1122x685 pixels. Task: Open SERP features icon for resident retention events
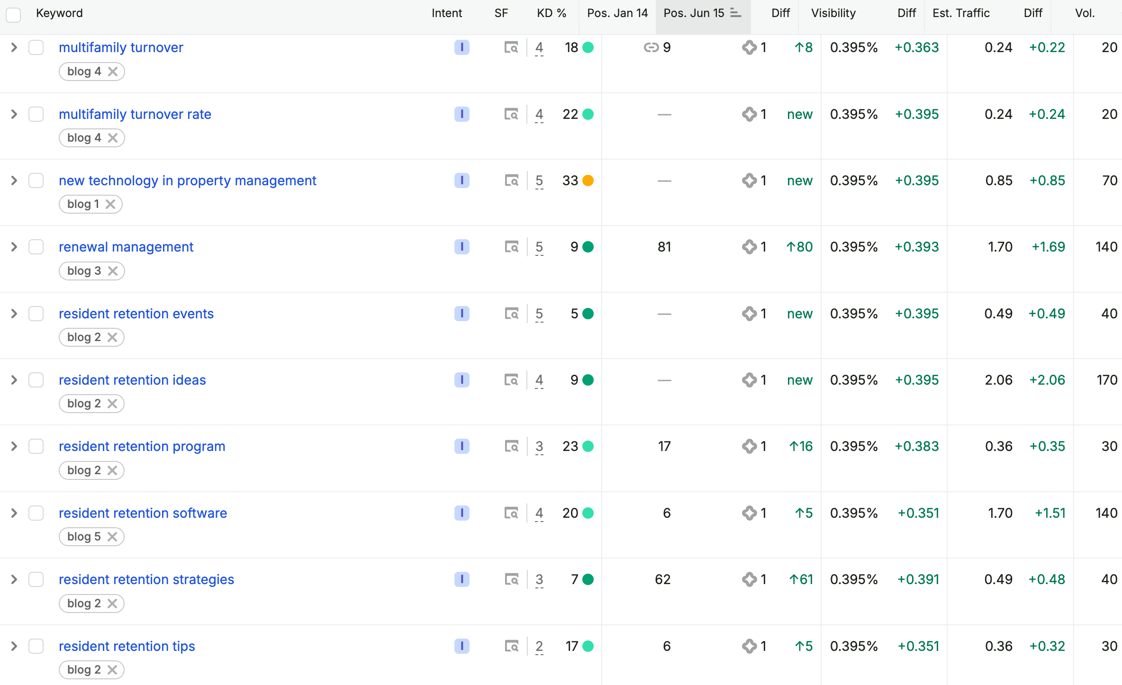[x=511, y=314]
